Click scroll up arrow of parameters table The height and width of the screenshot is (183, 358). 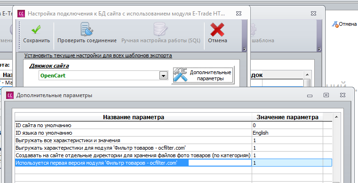click(336, 117)
